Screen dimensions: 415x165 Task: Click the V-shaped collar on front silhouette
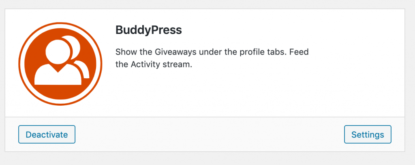58,68
